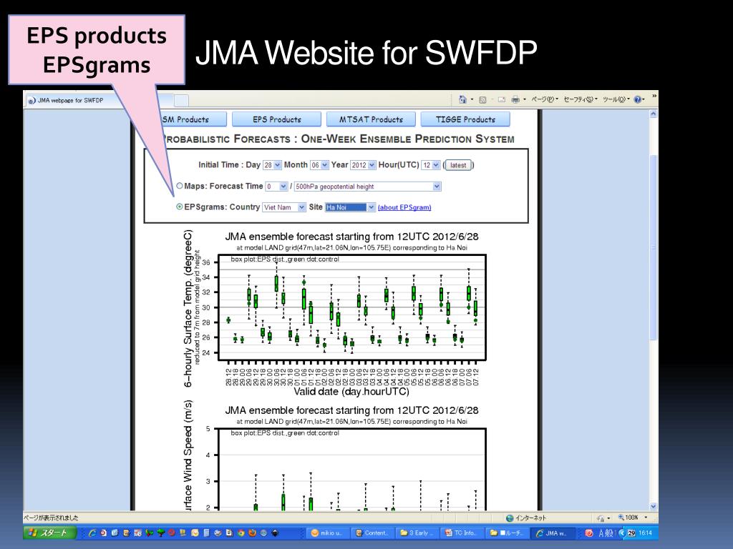Screen dimensions: 733x549
Task: Click the surface wind speed chart
Action: 335,456
